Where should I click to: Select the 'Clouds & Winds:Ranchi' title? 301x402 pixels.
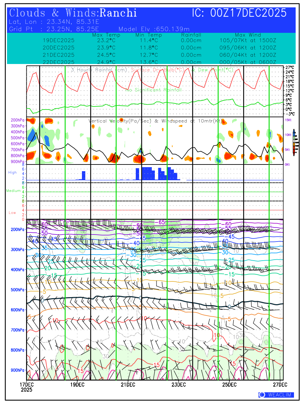click(73, 13)
